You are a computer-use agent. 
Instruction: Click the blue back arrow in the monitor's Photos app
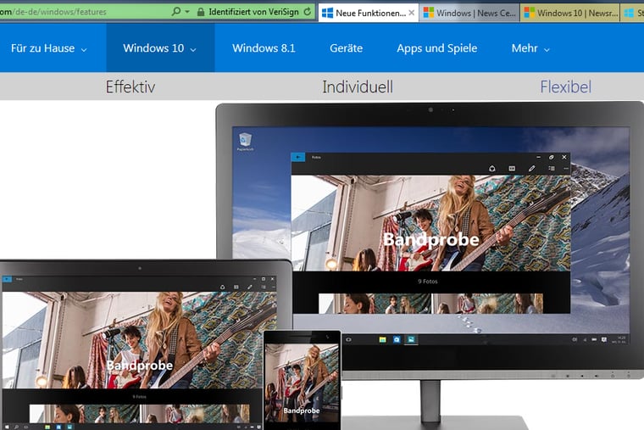(x=297, y=157)
